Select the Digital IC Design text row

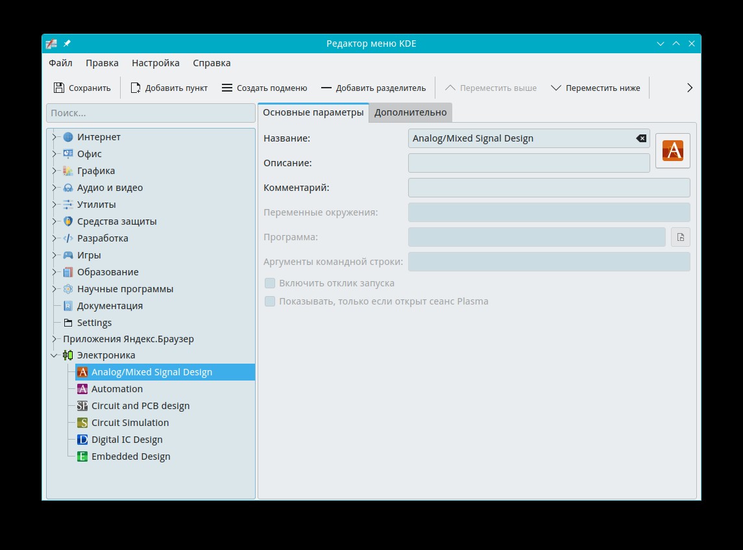click(127, 440)
